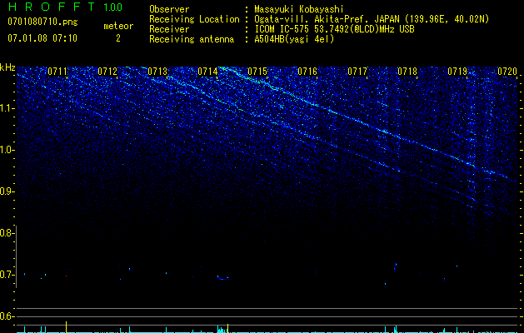Click the 0719 time marker

pyautogui.click(x=457, y=72)
